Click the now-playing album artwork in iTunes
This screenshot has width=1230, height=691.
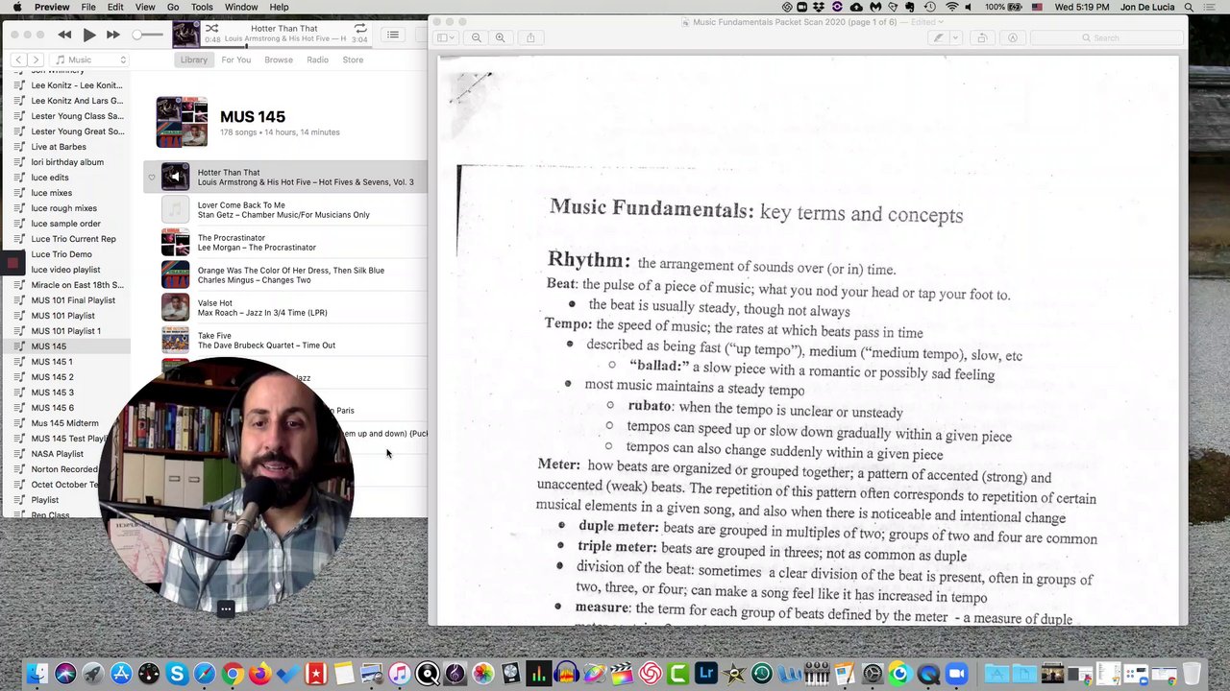[x=186, y=35]
